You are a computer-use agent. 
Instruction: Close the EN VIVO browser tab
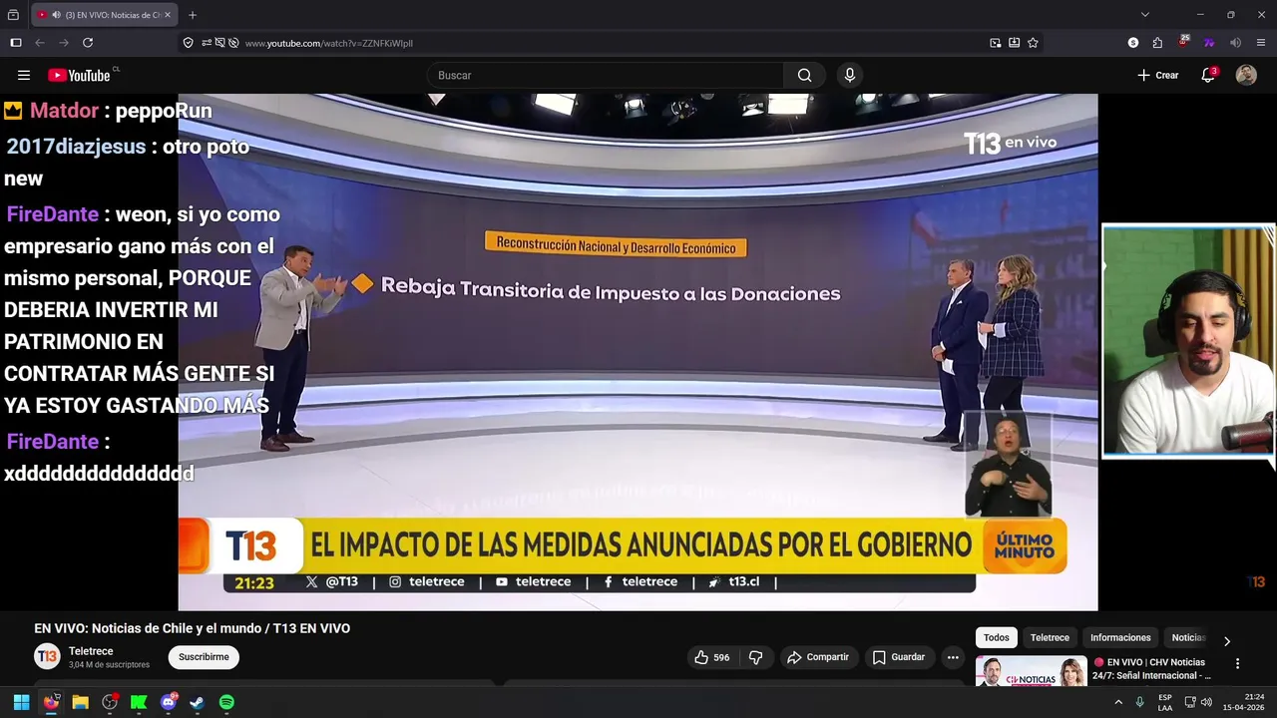(x=168, y=15)
